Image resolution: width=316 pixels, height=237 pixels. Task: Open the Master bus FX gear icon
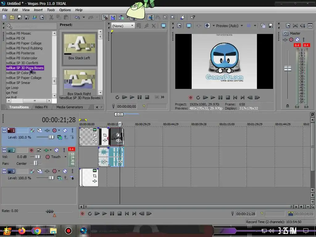[x=291, y=40]
